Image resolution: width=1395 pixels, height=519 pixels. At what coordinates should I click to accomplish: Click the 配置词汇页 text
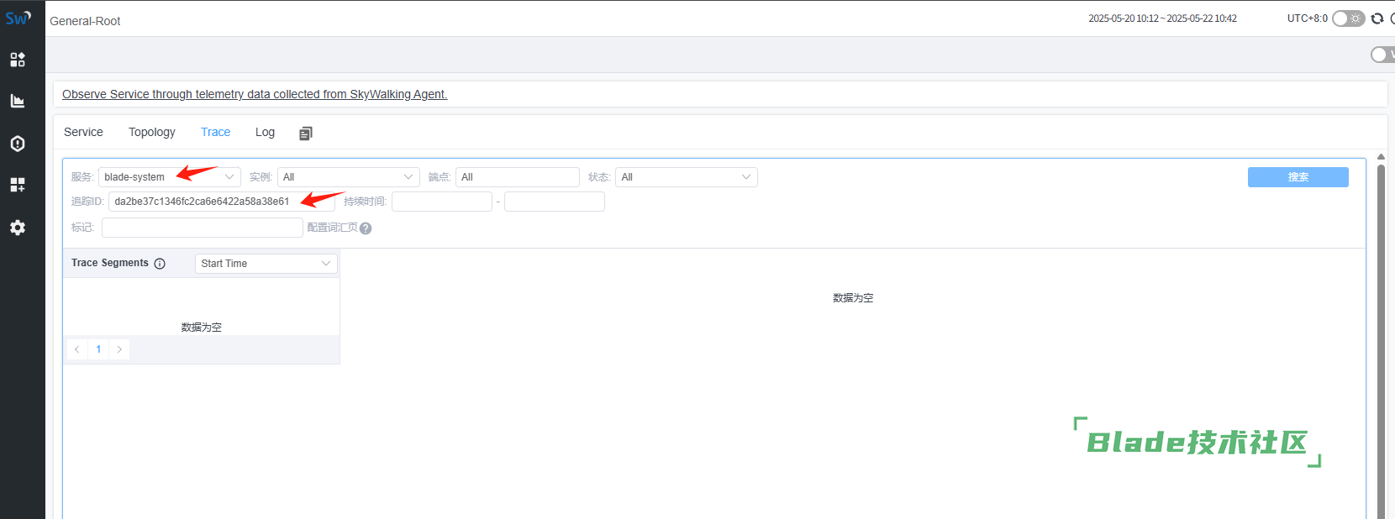pos(333,228)
